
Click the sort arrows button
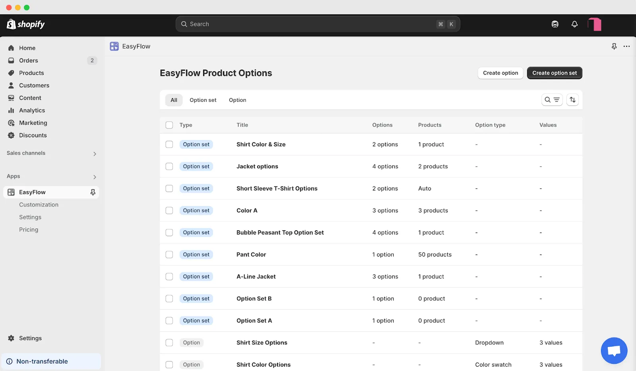(x=572, y=100)
